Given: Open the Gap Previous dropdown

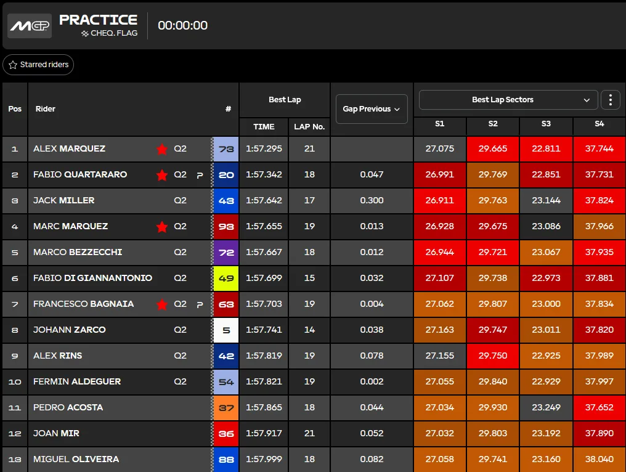Looking at the screenshot, I should [372, 109].
